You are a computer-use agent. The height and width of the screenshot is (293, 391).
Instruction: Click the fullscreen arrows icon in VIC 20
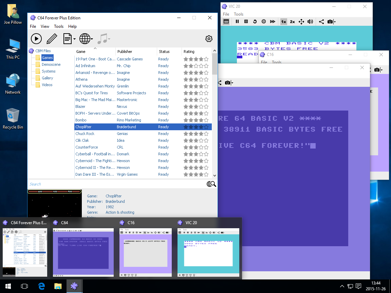pyautogui.click(x=301, y=22)
